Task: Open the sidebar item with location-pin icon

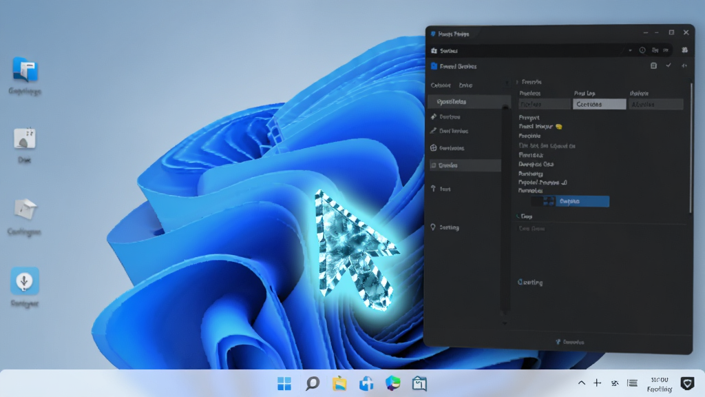Action: coord(465,227)
